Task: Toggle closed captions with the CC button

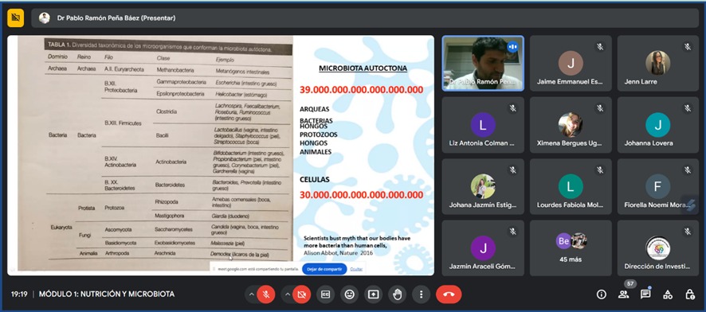Action: 326,294
